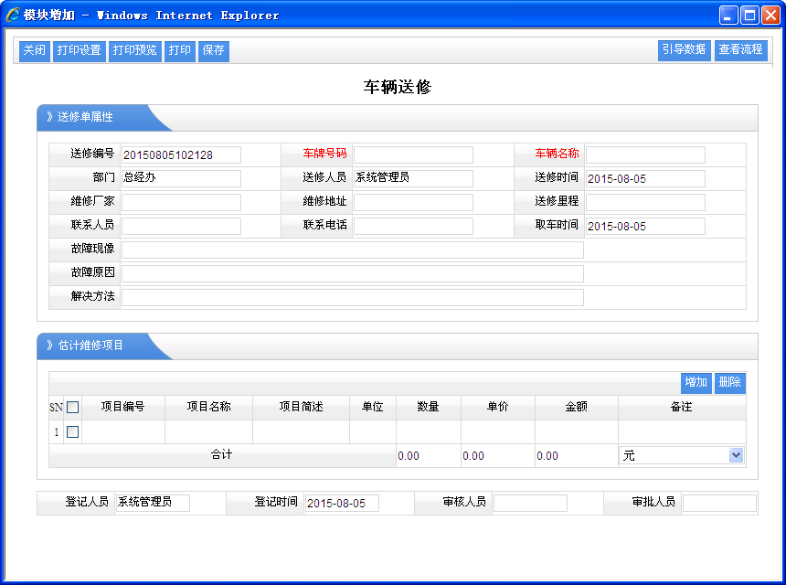Screen dimensions: 786x585
Task: Add a row with 增加 button
Action: [x=696, y=383]
